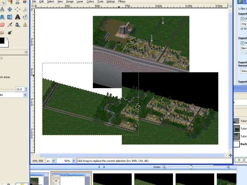The width and height of the screenshot is (247, 185).
Task: Select the Perspective tool
Action: click(2, 17)
